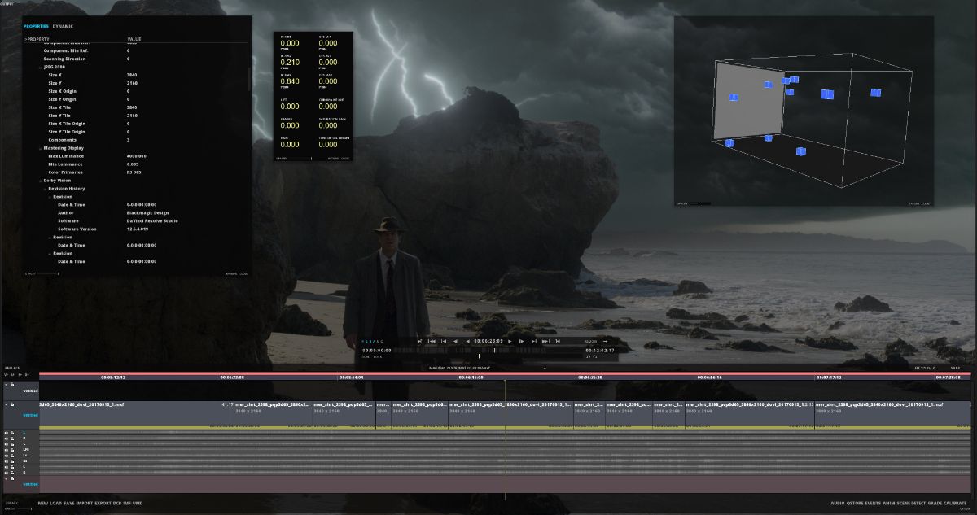This screenshot has height=515, width=977.
Task: Click the properties panel vertical scrollbar
Action: click(x=250, y=80)
